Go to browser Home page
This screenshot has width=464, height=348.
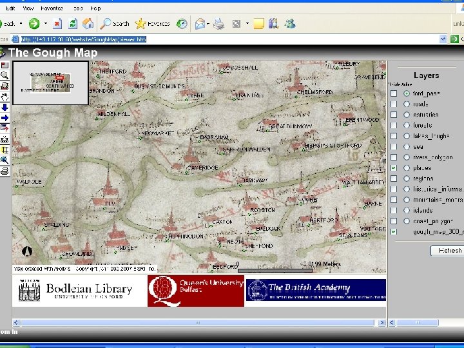tap(88, 24)
